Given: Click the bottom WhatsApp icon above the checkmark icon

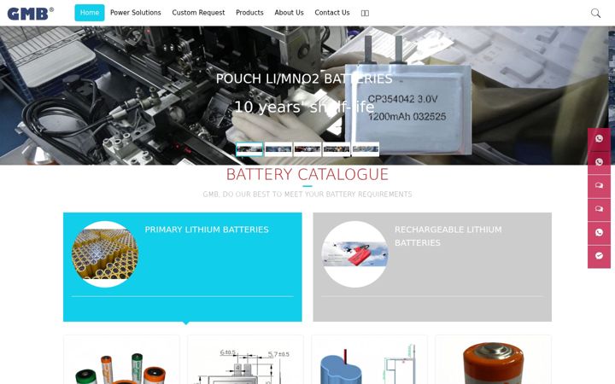Looking at the screenshot, I should coord(599,233).
